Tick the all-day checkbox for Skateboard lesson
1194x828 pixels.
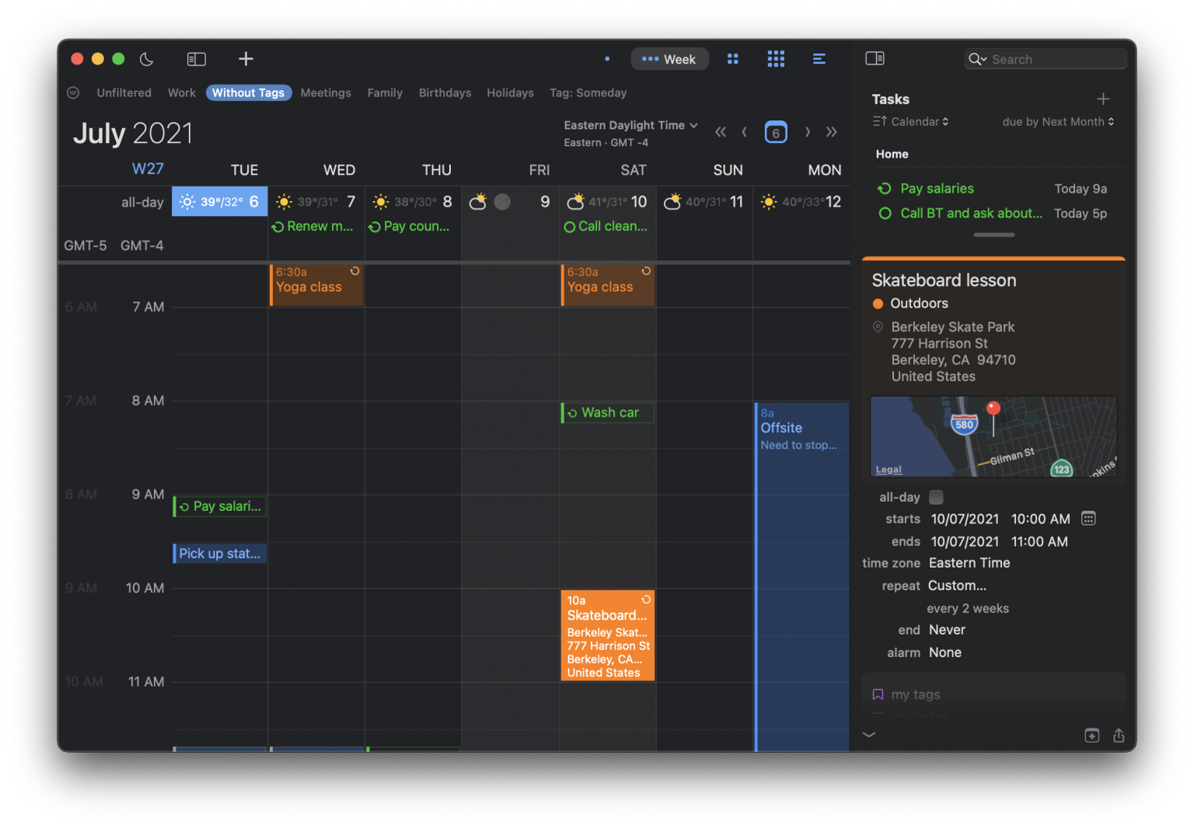click(x=936, y=497)
